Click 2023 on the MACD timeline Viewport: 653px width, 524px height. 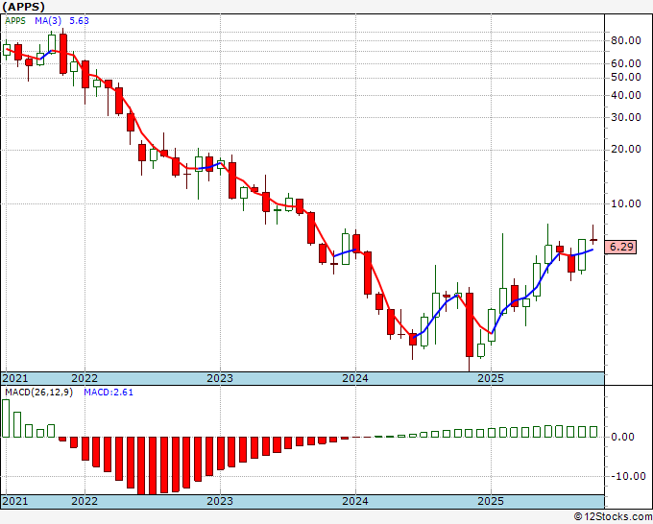[220, 501]
